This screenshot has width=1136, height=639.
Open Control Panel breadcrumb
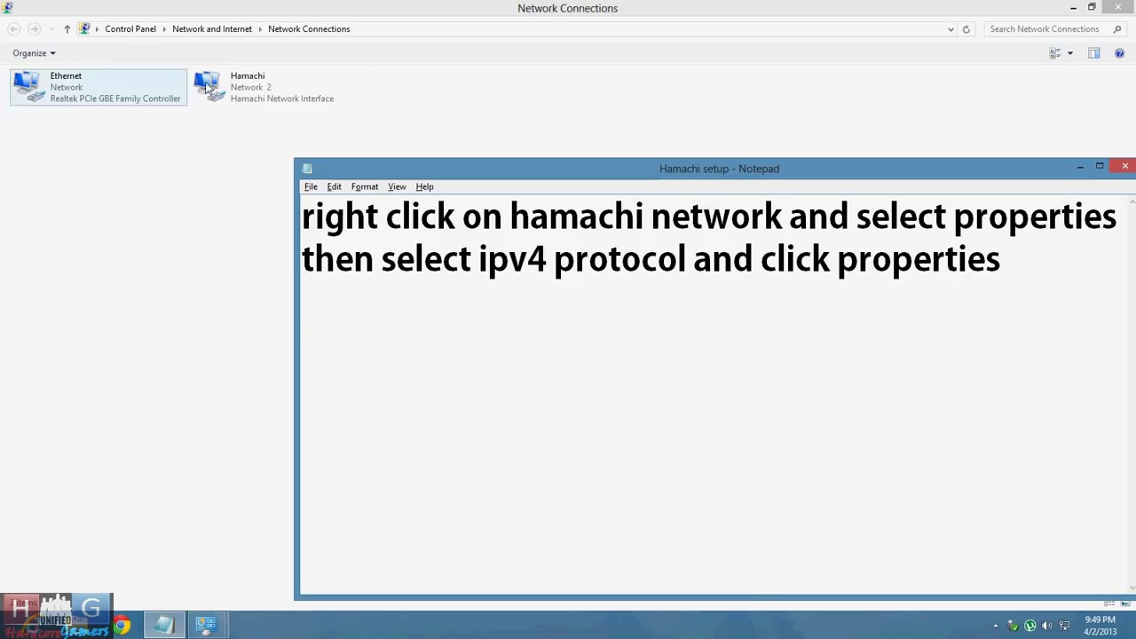[130, 28]
